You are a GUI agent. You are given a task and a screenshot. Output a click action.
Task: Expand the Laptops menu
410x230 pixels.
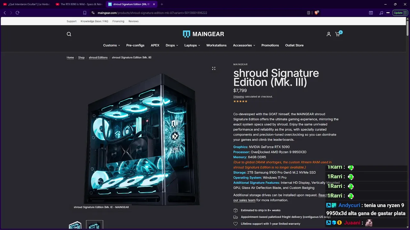point(192,45)
